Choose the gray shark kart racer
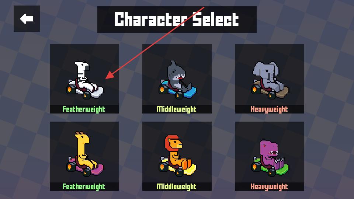The image size is (354, 199). tap(177, 79)
